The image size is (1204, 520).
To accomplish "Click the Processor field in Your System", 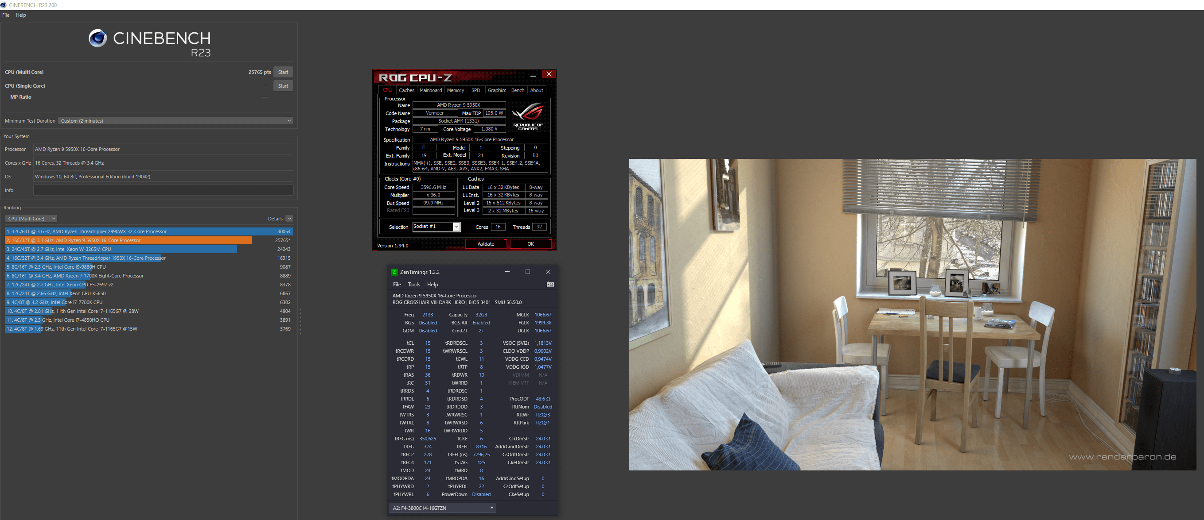I will [x=163, y=150].
